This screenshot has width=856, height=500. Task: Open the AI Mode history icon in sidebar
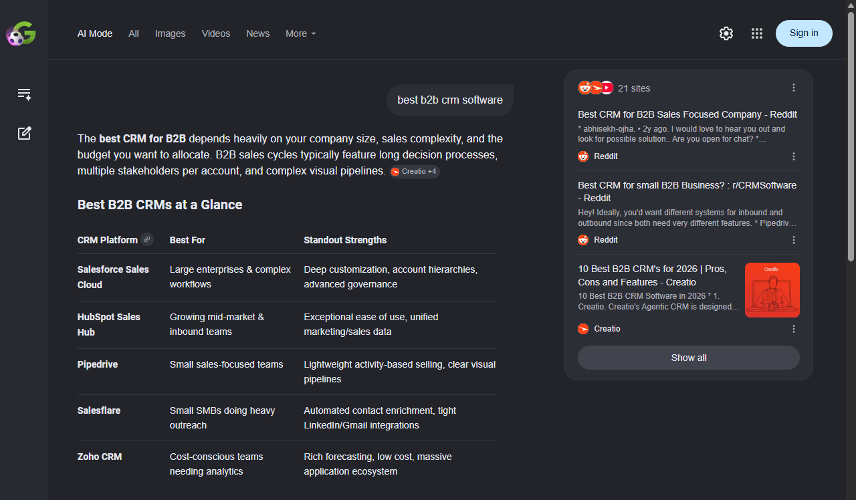pos(25,94)
